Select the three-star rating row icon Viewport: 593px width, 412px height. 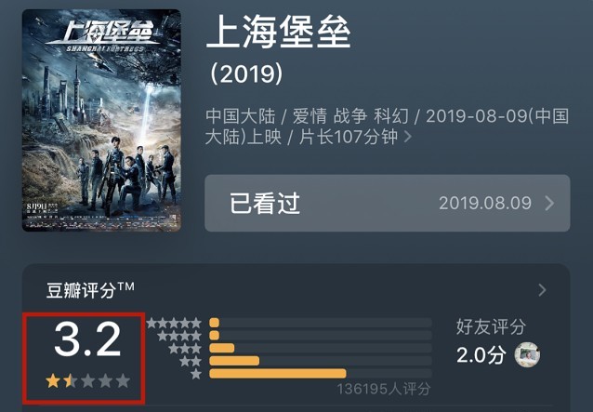point(185,349)
